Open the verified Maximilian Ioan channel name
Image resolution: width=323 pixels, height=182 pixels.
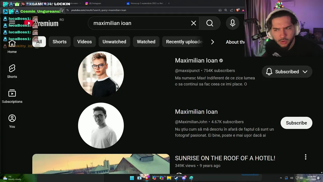pyautogui.click(x=196, y=60)
